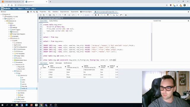Image resolution: width=190 pixels, height=107 pixels.
Task: Switch to the Messages tab
Action: pos(59,63)
